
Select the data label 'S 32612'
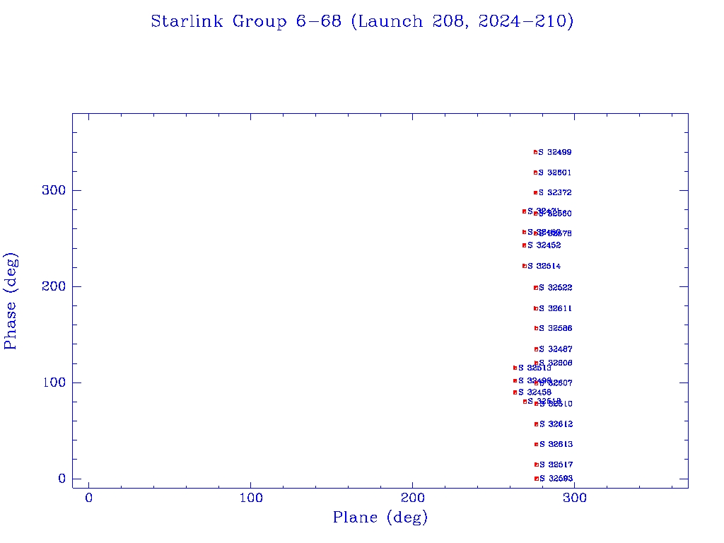(x=556, y=424)
